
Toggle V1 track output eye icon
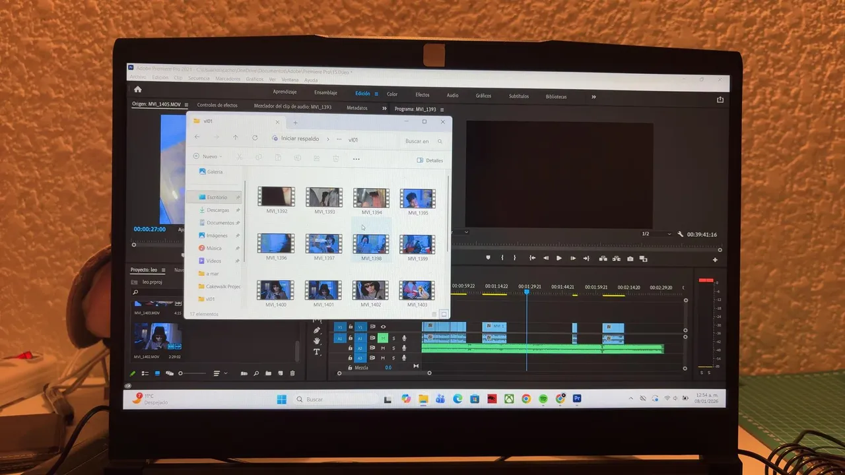coord(383,327)
